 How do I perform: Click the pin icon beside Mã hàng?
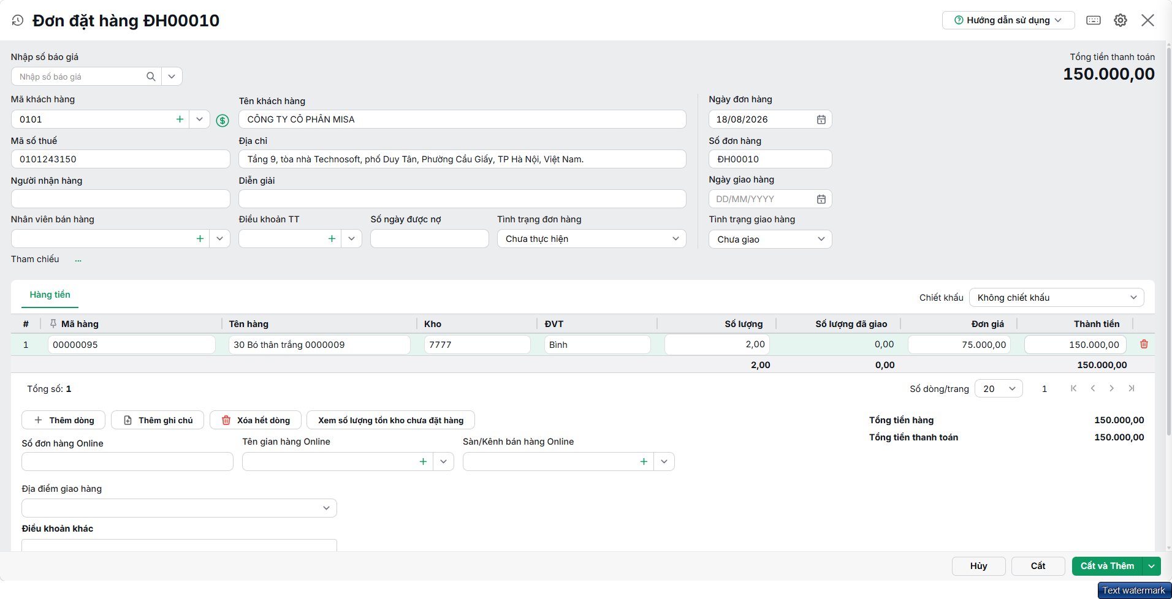pos(53,323)
